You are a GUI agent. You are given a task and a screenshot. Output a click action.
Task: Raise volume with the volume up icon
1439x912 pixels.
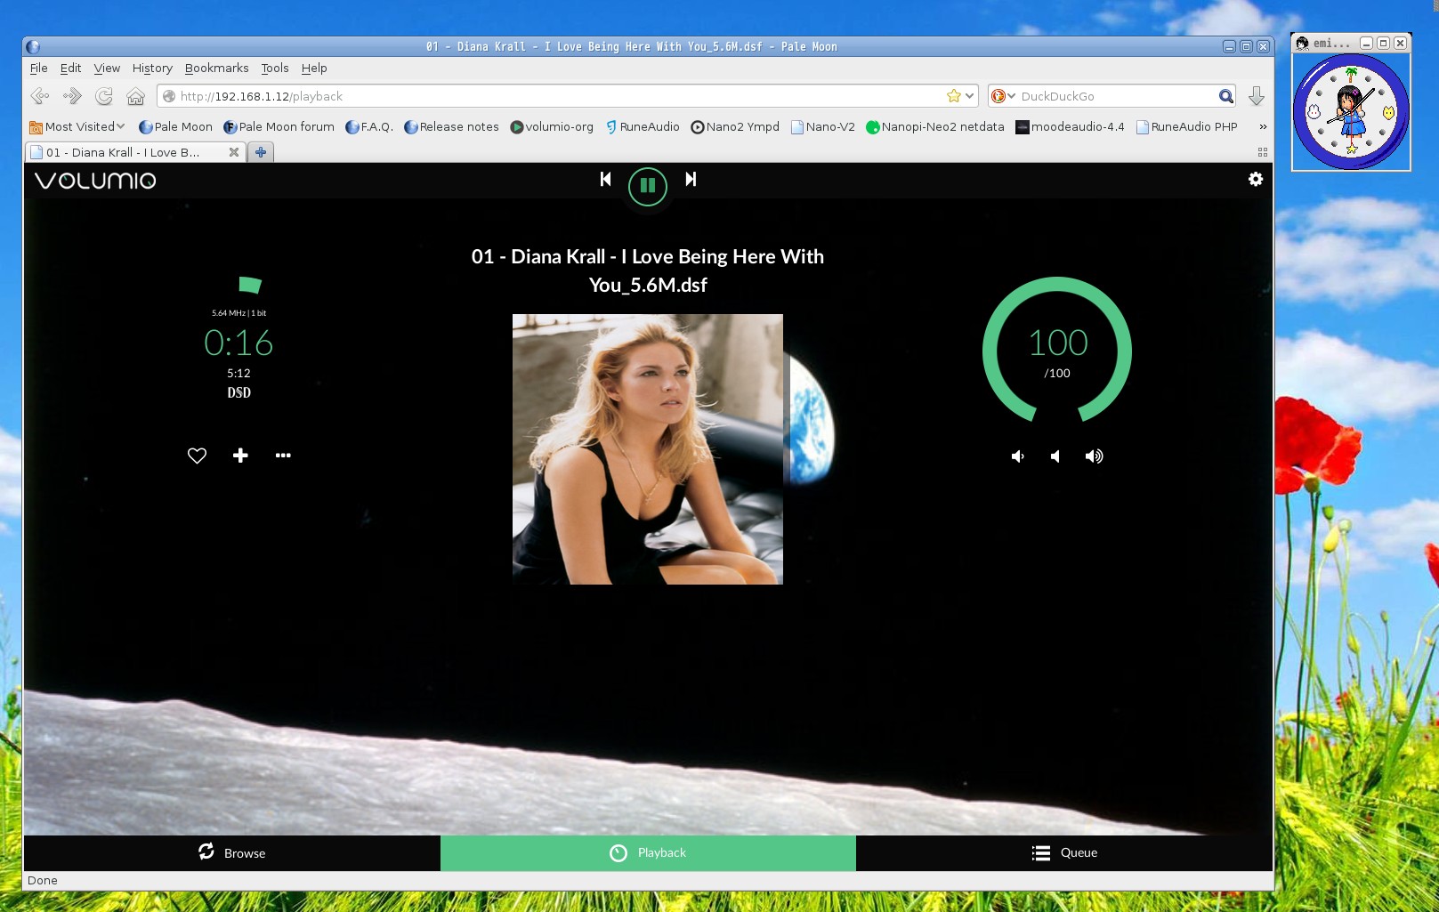click(x=1094, y=456)
